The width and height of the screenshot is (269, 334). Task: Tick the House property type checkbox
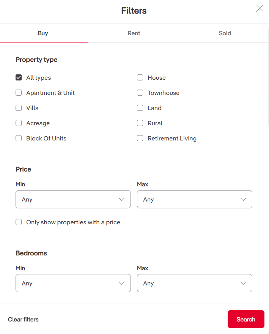tap(140, 77)
